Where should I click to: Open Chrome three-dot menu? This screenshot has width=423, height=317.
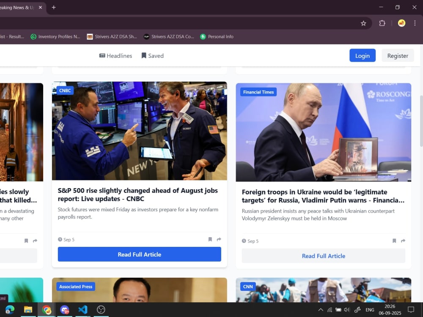[415, 23]
